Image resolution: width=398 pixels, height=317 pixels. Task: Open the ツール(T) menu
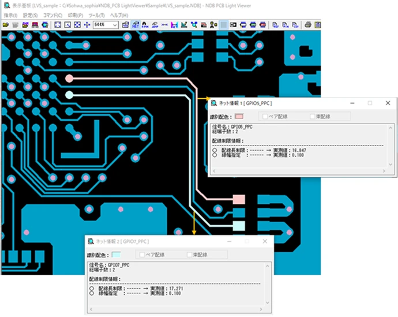point(96,14)
